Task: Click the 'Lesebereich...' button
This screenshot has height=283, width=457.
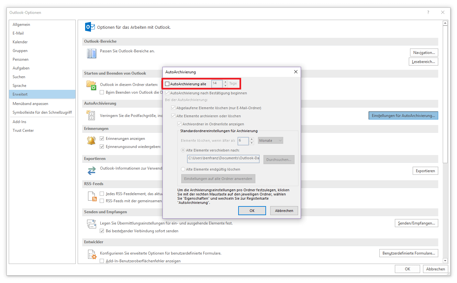Action: [423, 62]
